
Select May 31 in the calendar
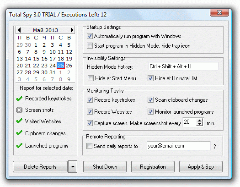(x=53, y=72)
